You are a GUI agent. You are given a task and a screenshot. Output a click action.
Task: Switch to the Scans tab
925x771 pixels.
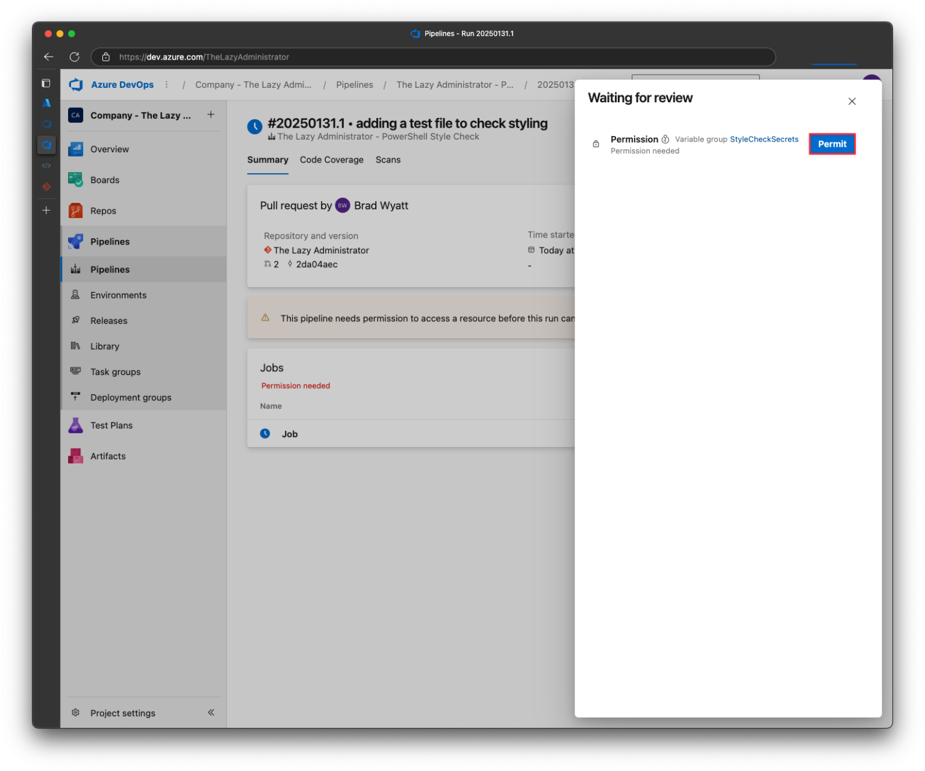coord(388,160)
